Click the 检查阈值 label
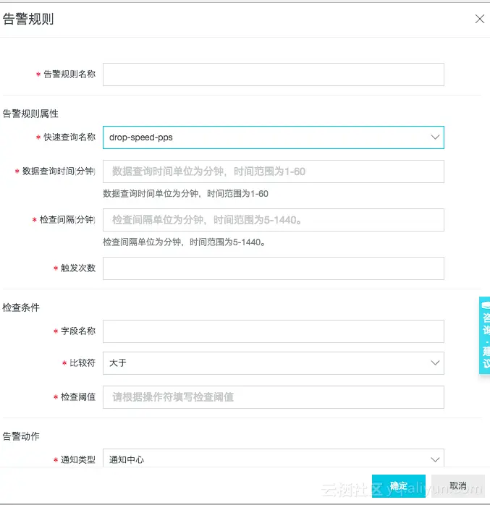This screenshot has width=490, height=505. (78, 396)
